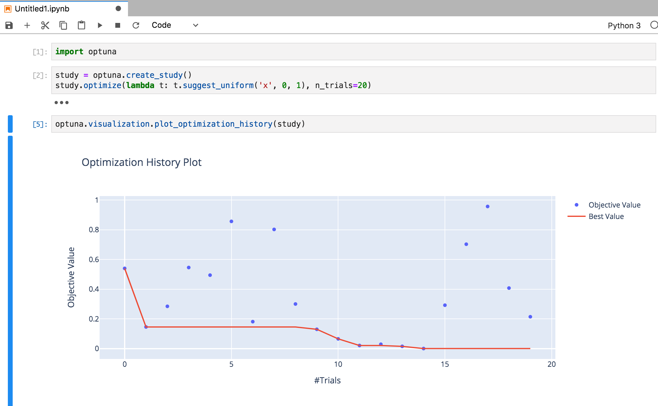Open the Python 3 kernel selector

[x=624, y=25]
